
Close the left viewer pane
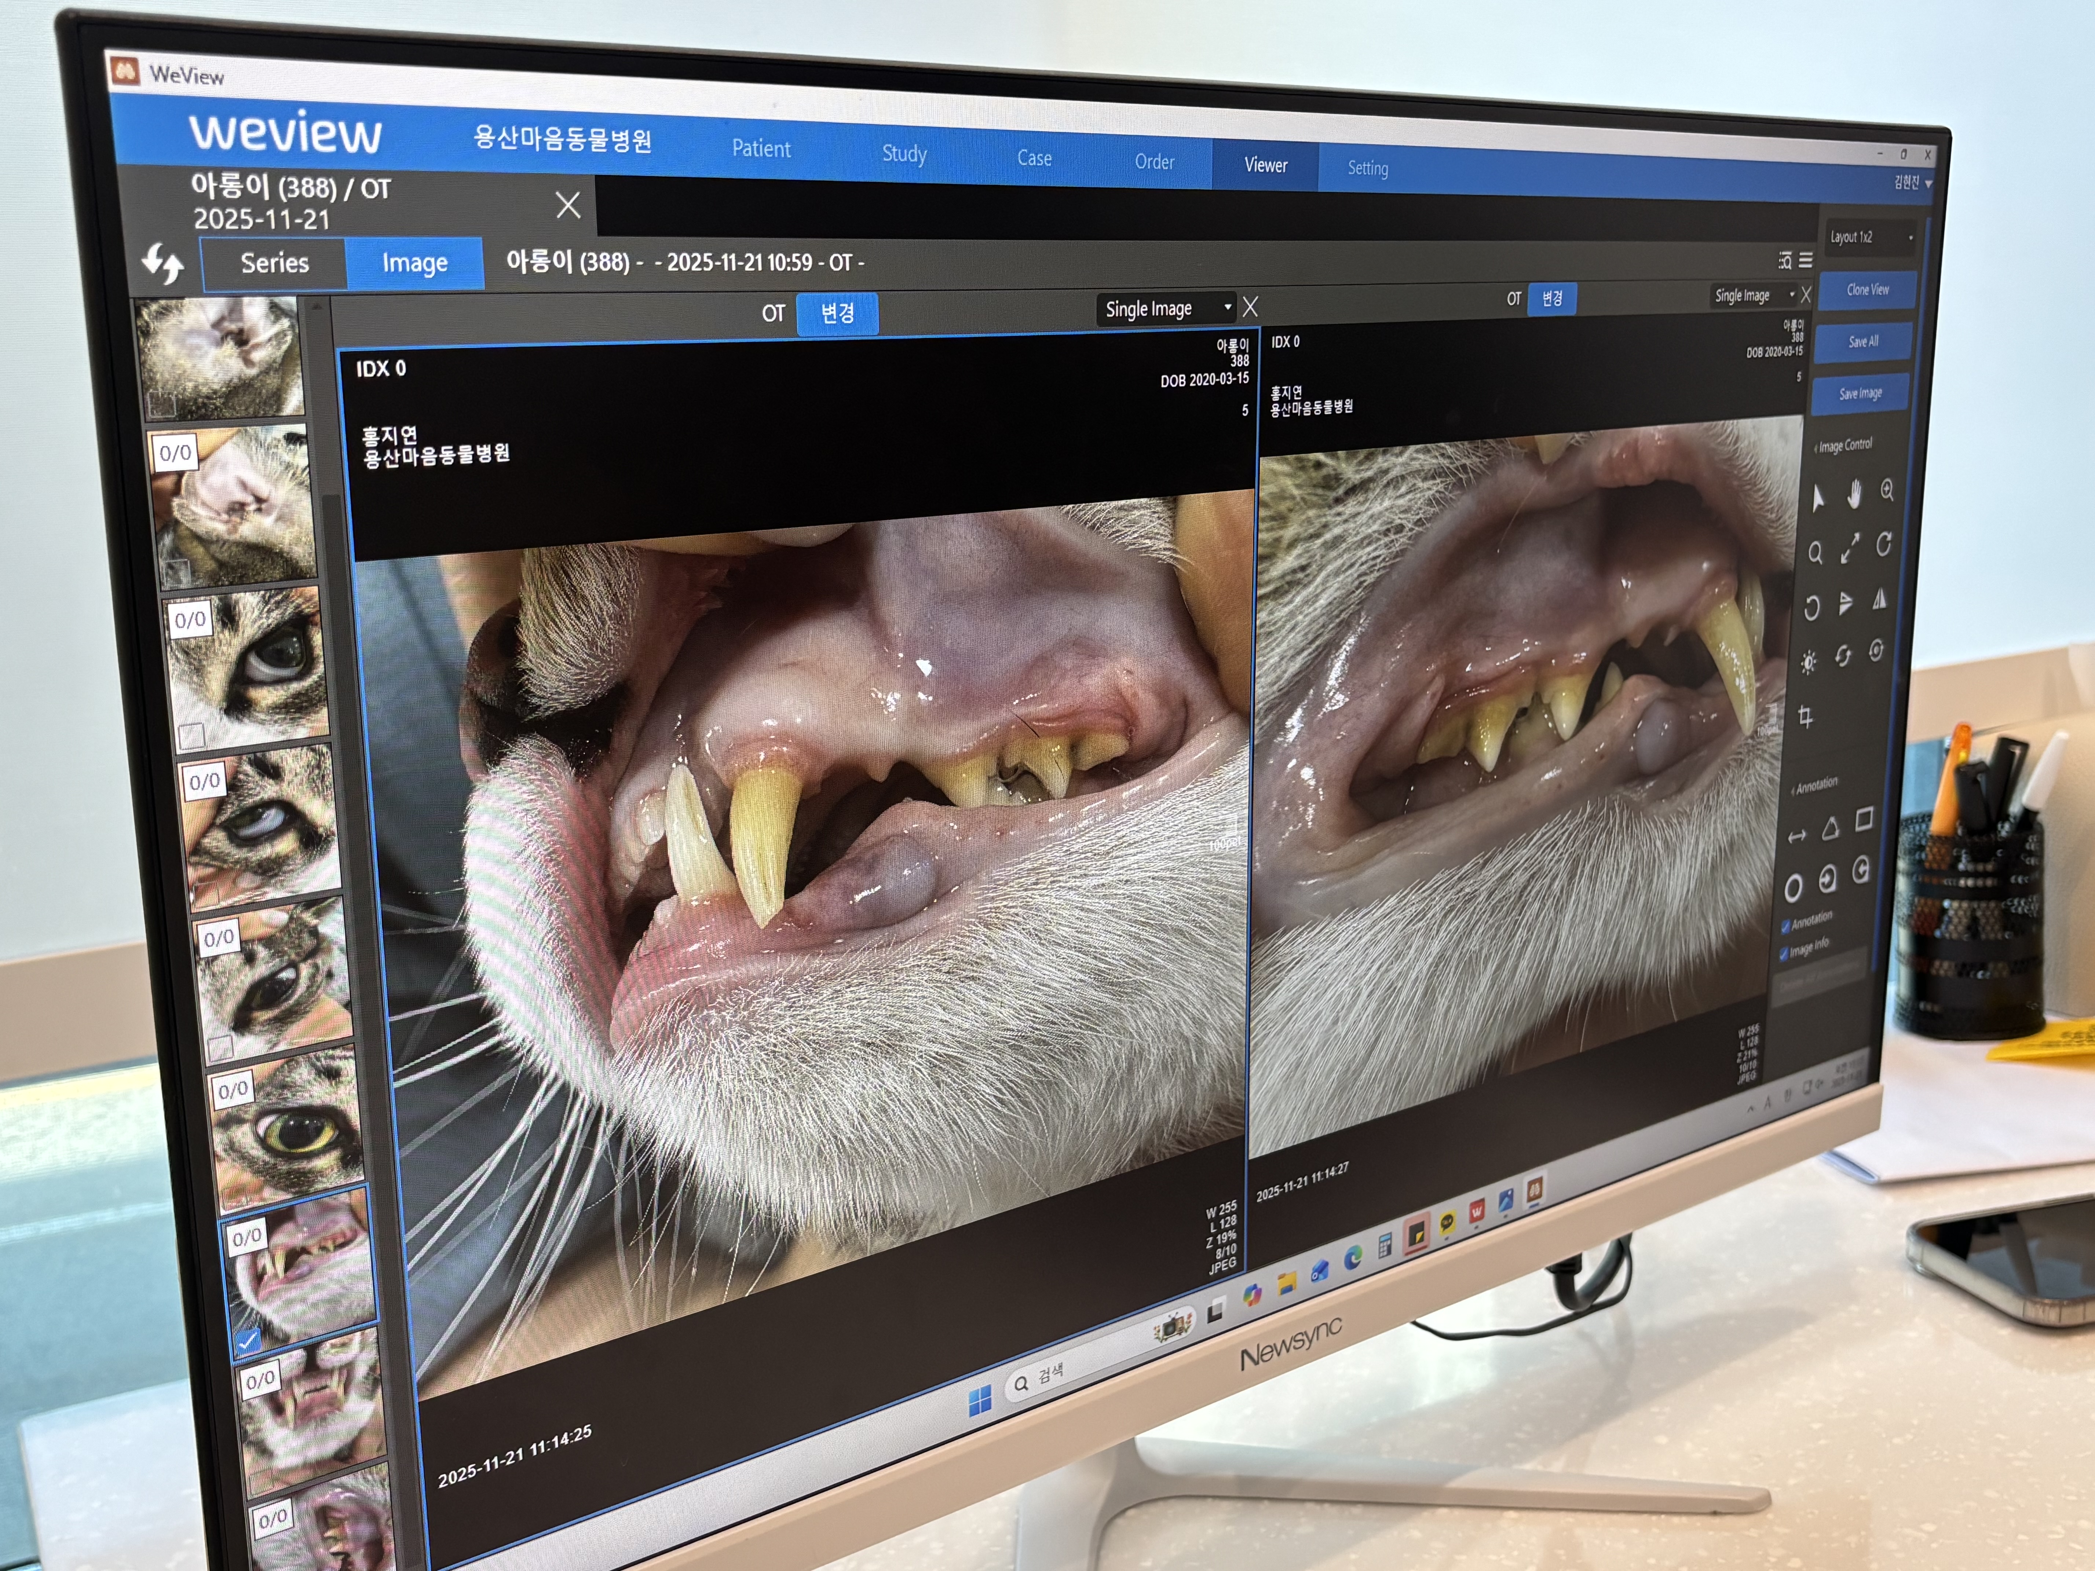coord(1250,307)
